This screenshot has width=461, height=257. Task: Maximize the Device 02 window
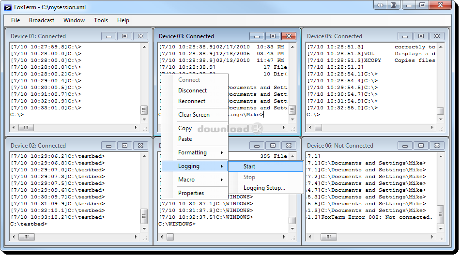pos(124,145)
